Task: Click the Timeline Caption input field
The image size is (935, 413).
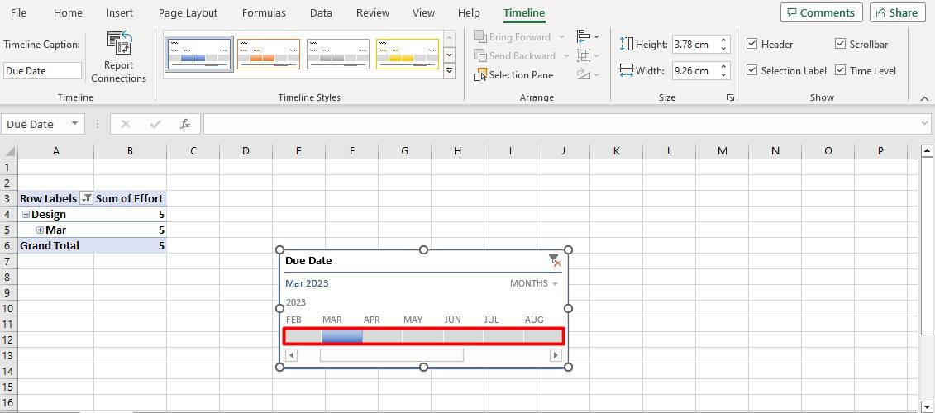Action: tap(42, 70)
